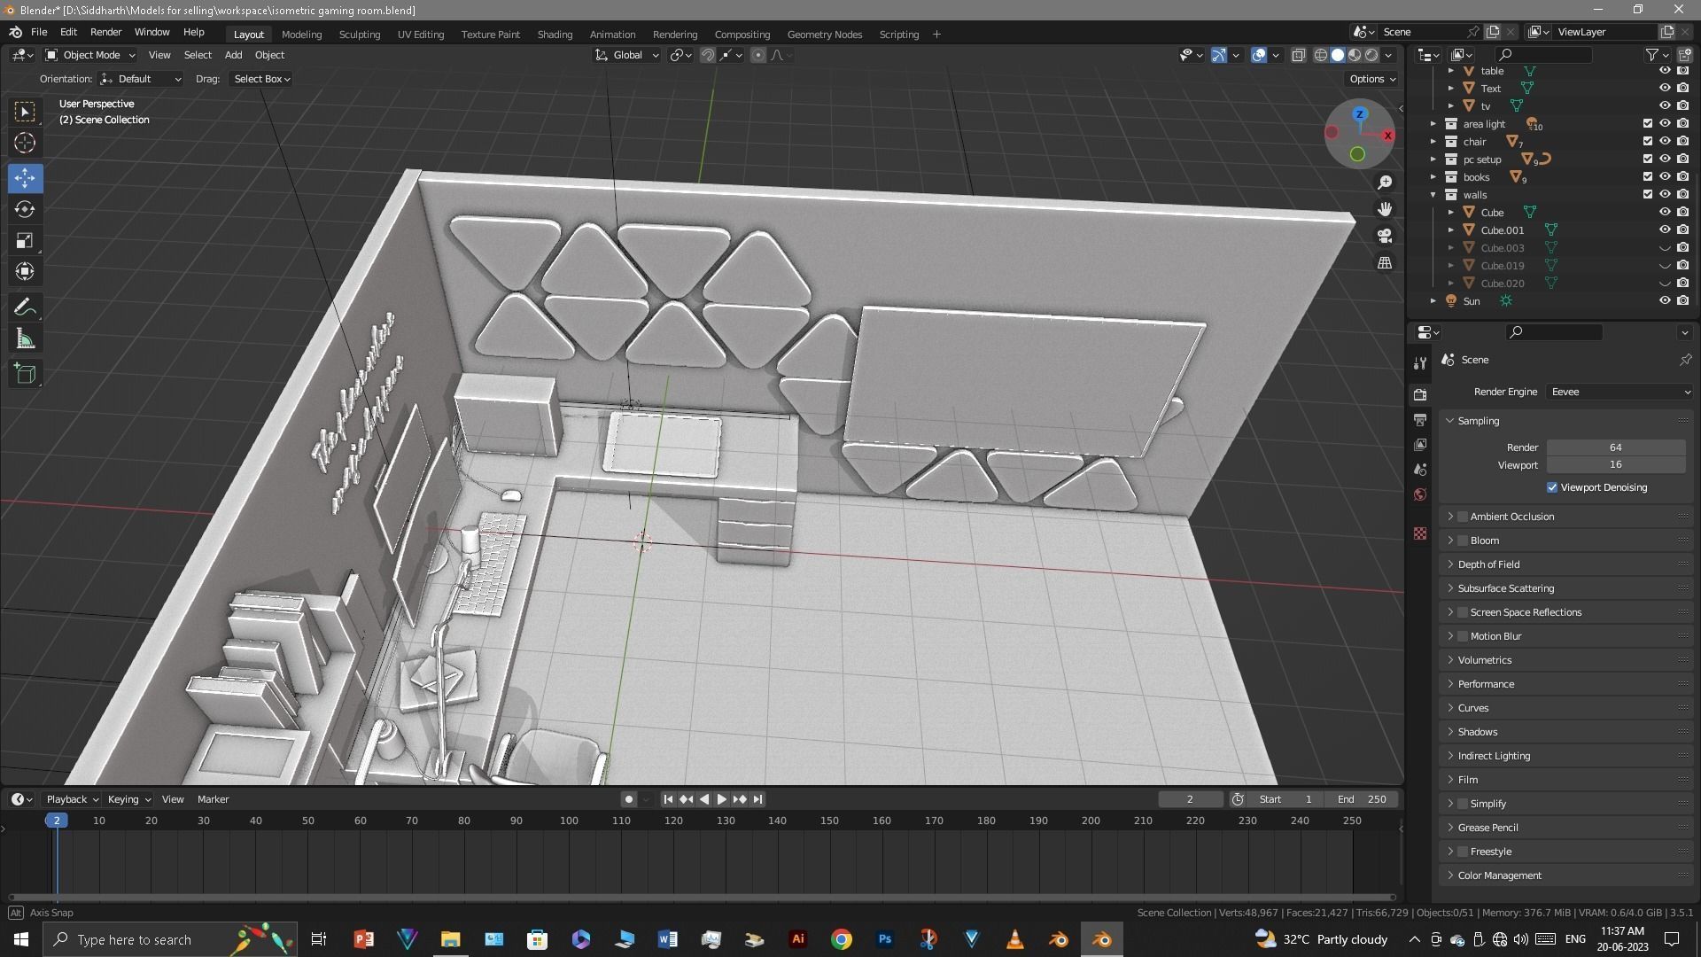1701x957 pixels.
Task: Select the Transform tool
Action: pos(25,271)
